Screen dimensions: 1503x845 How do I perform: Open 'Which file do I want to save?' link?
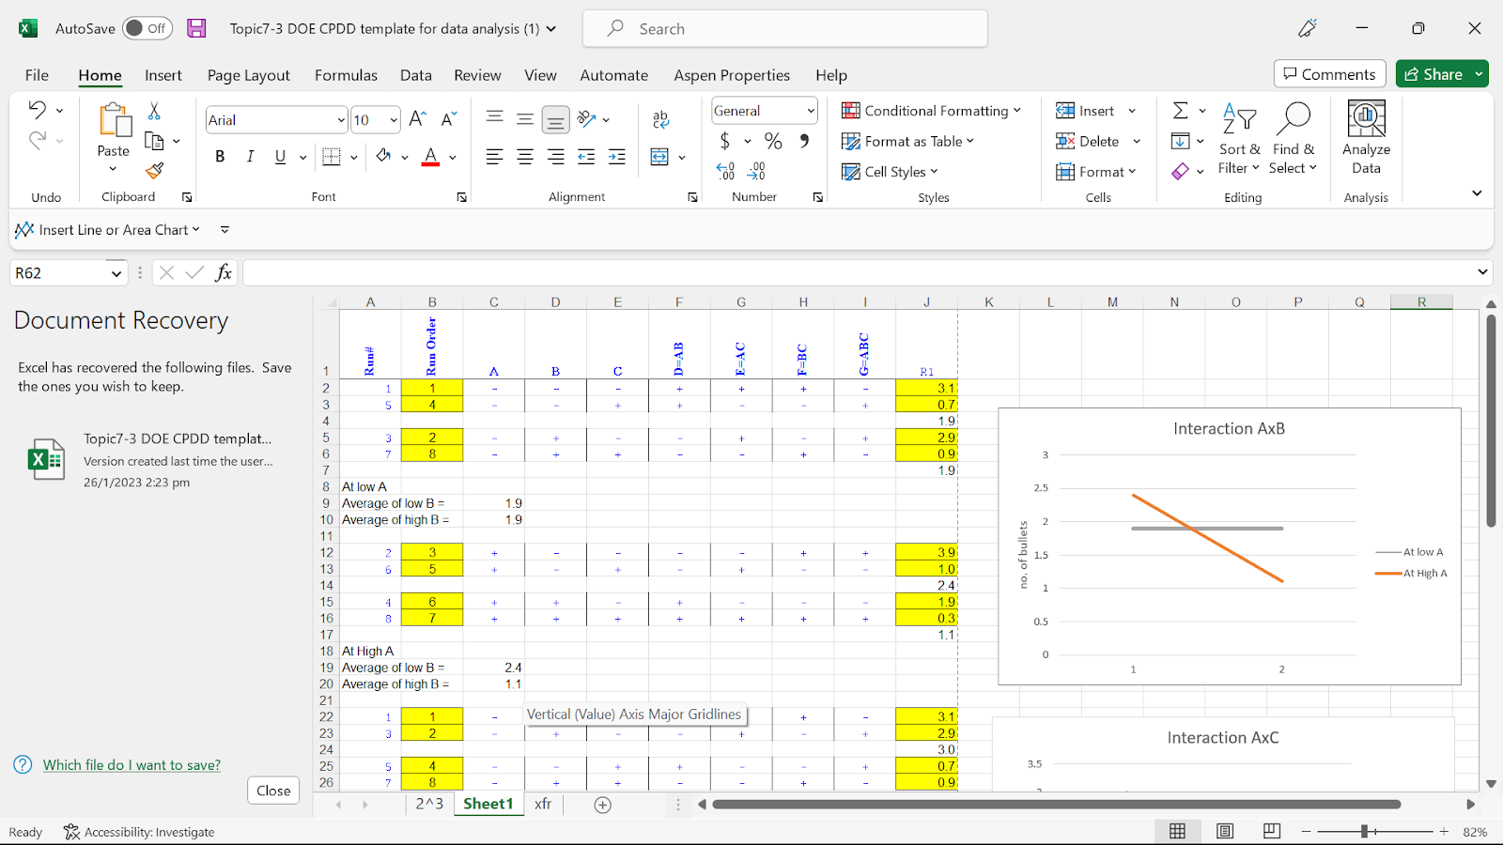point(132,765)
